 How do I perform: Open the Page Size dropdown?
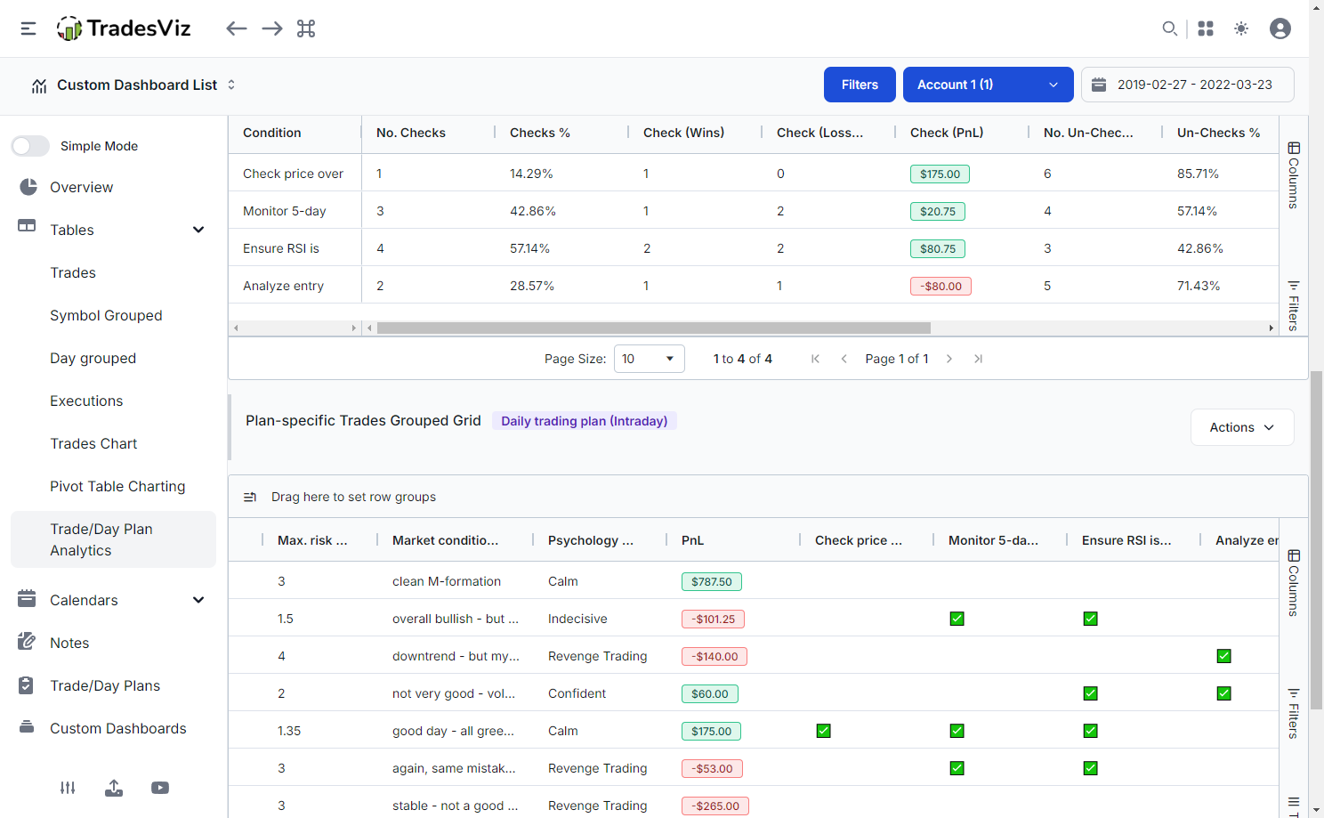pos(649,359)
